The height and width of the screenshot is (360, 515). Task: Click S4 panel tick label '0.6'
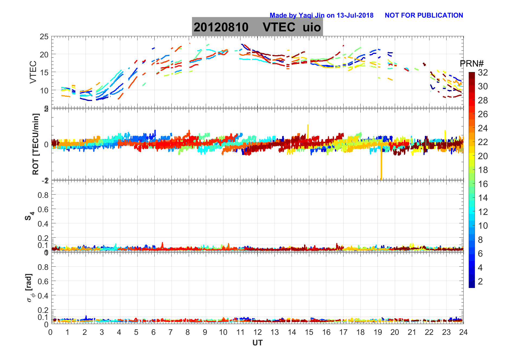click(x=43, y=210)
